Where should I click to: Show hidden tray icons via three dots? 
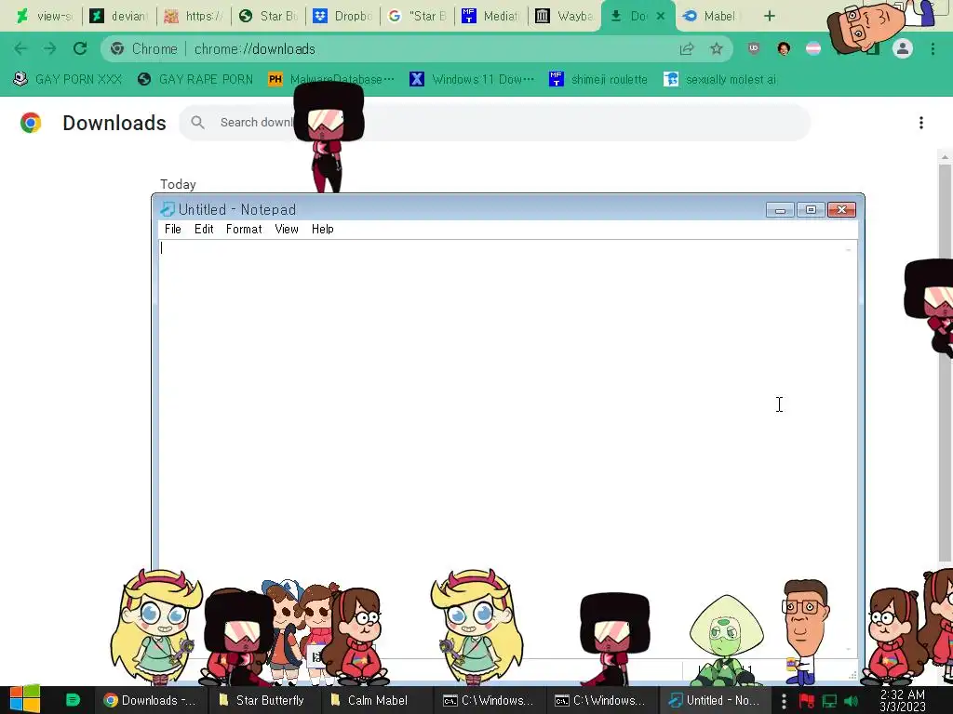tap(784, 701)
